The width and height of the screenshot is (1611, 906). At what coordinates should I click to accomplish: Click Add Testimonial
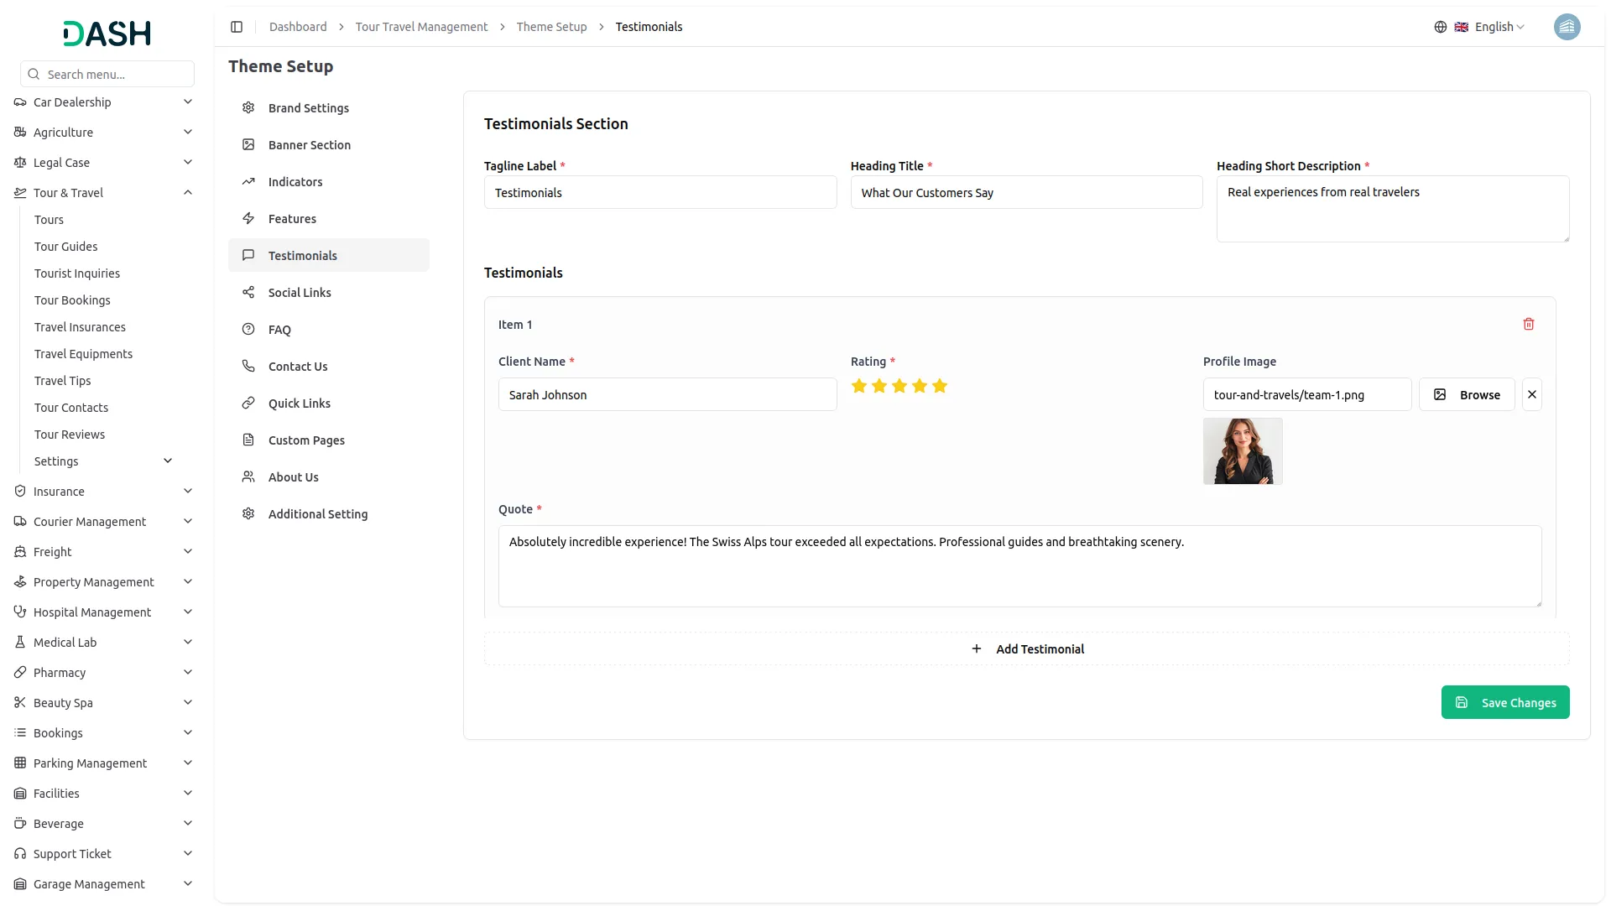click(1028, 648)
